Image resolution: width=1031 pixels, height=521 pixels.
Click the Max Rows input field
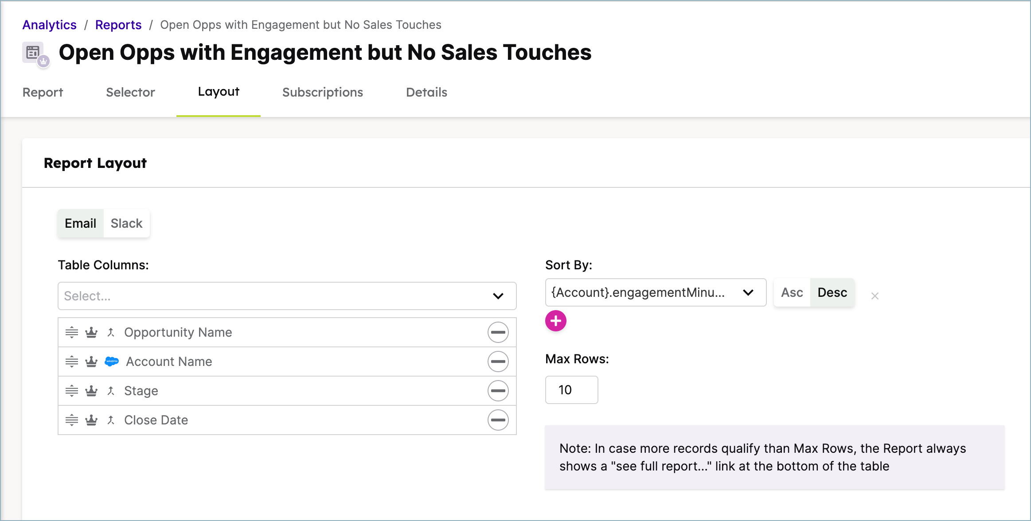(571, 390)
